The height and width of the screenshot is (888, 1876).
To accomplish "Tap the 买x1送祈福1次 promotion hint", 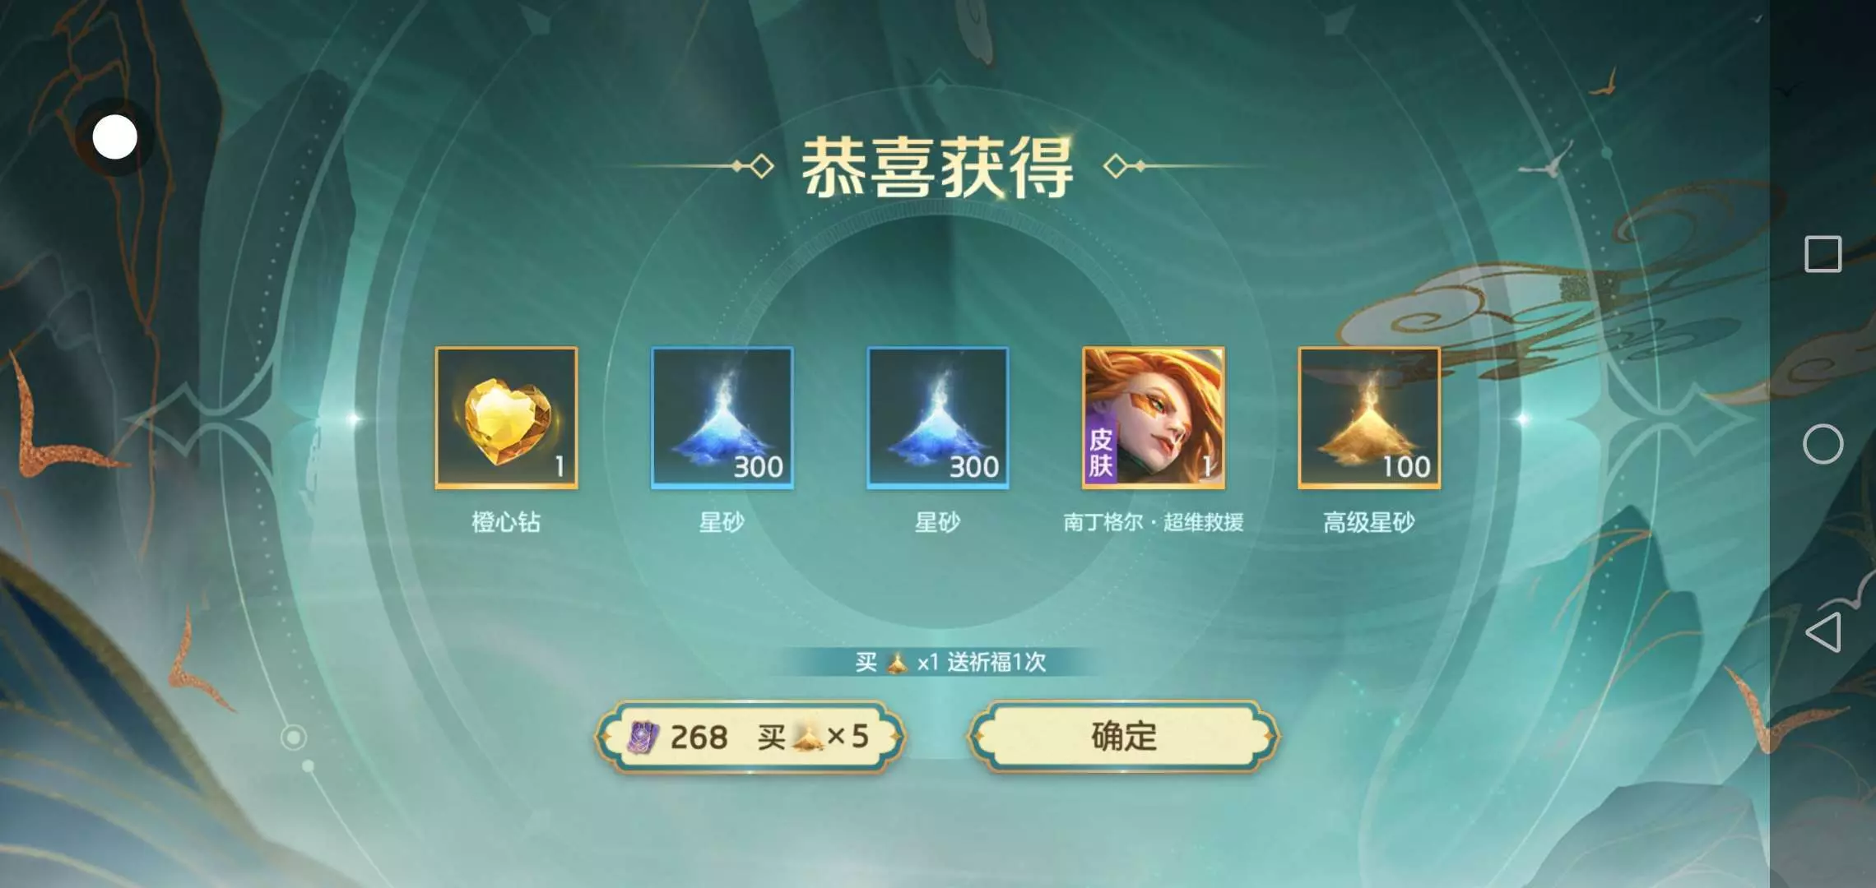I will click(x=950, y=662).
